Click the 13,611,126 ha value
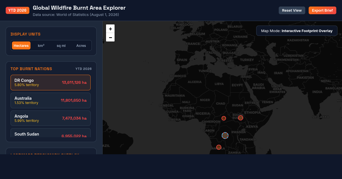342x179 pixels. pyautogui.click(x=74, y=82)
